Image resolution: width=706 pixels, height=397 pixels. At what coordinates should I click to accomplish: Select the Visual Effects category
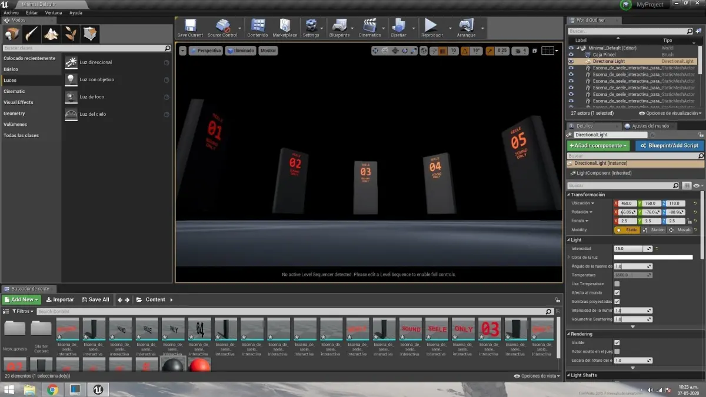(x=31, y=102)
